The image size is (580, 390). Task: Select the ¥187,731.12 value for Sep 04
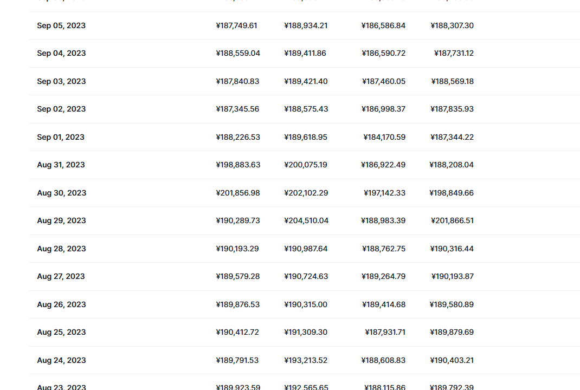point(454,53)
